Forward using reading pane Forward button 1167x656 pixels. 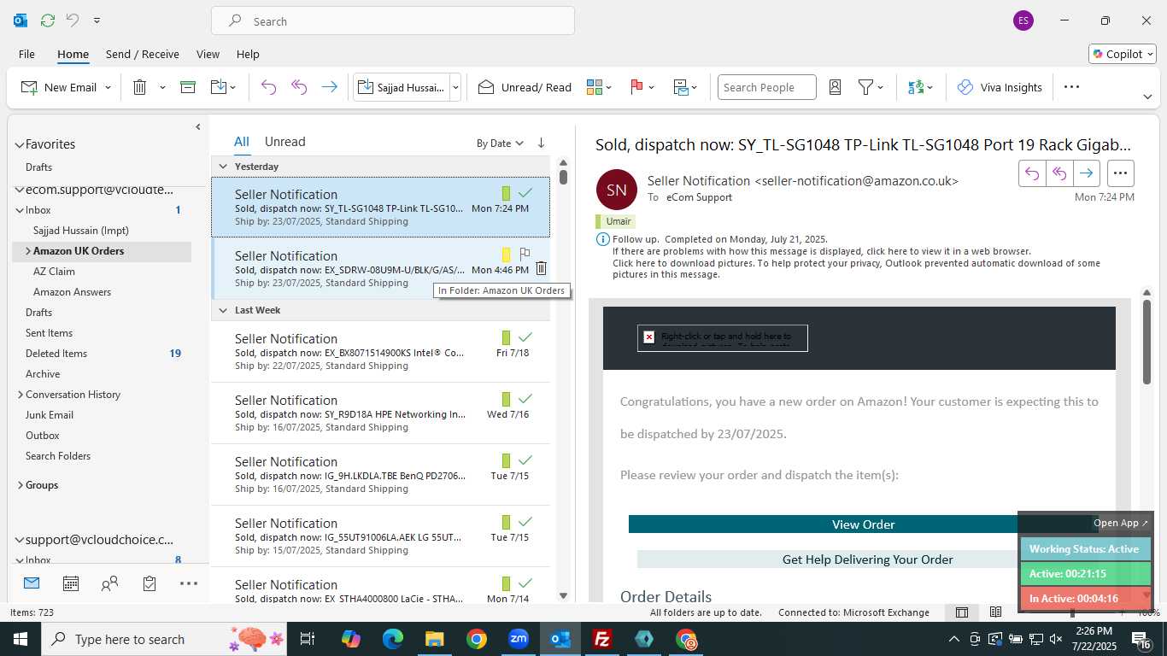[x=1086, y=173]
